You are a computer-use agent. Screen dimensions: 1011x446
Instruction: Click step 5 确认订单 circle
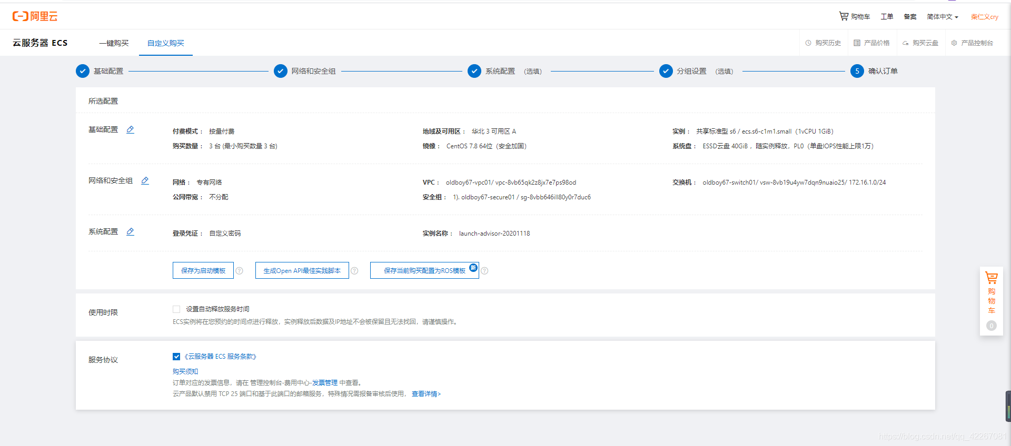pyautogui.click(x=857, y=71)
